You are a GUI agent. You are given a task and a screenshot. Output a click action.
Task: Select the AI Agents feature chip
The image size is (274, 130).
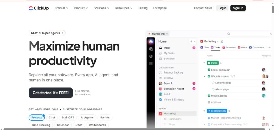[87, 118]
